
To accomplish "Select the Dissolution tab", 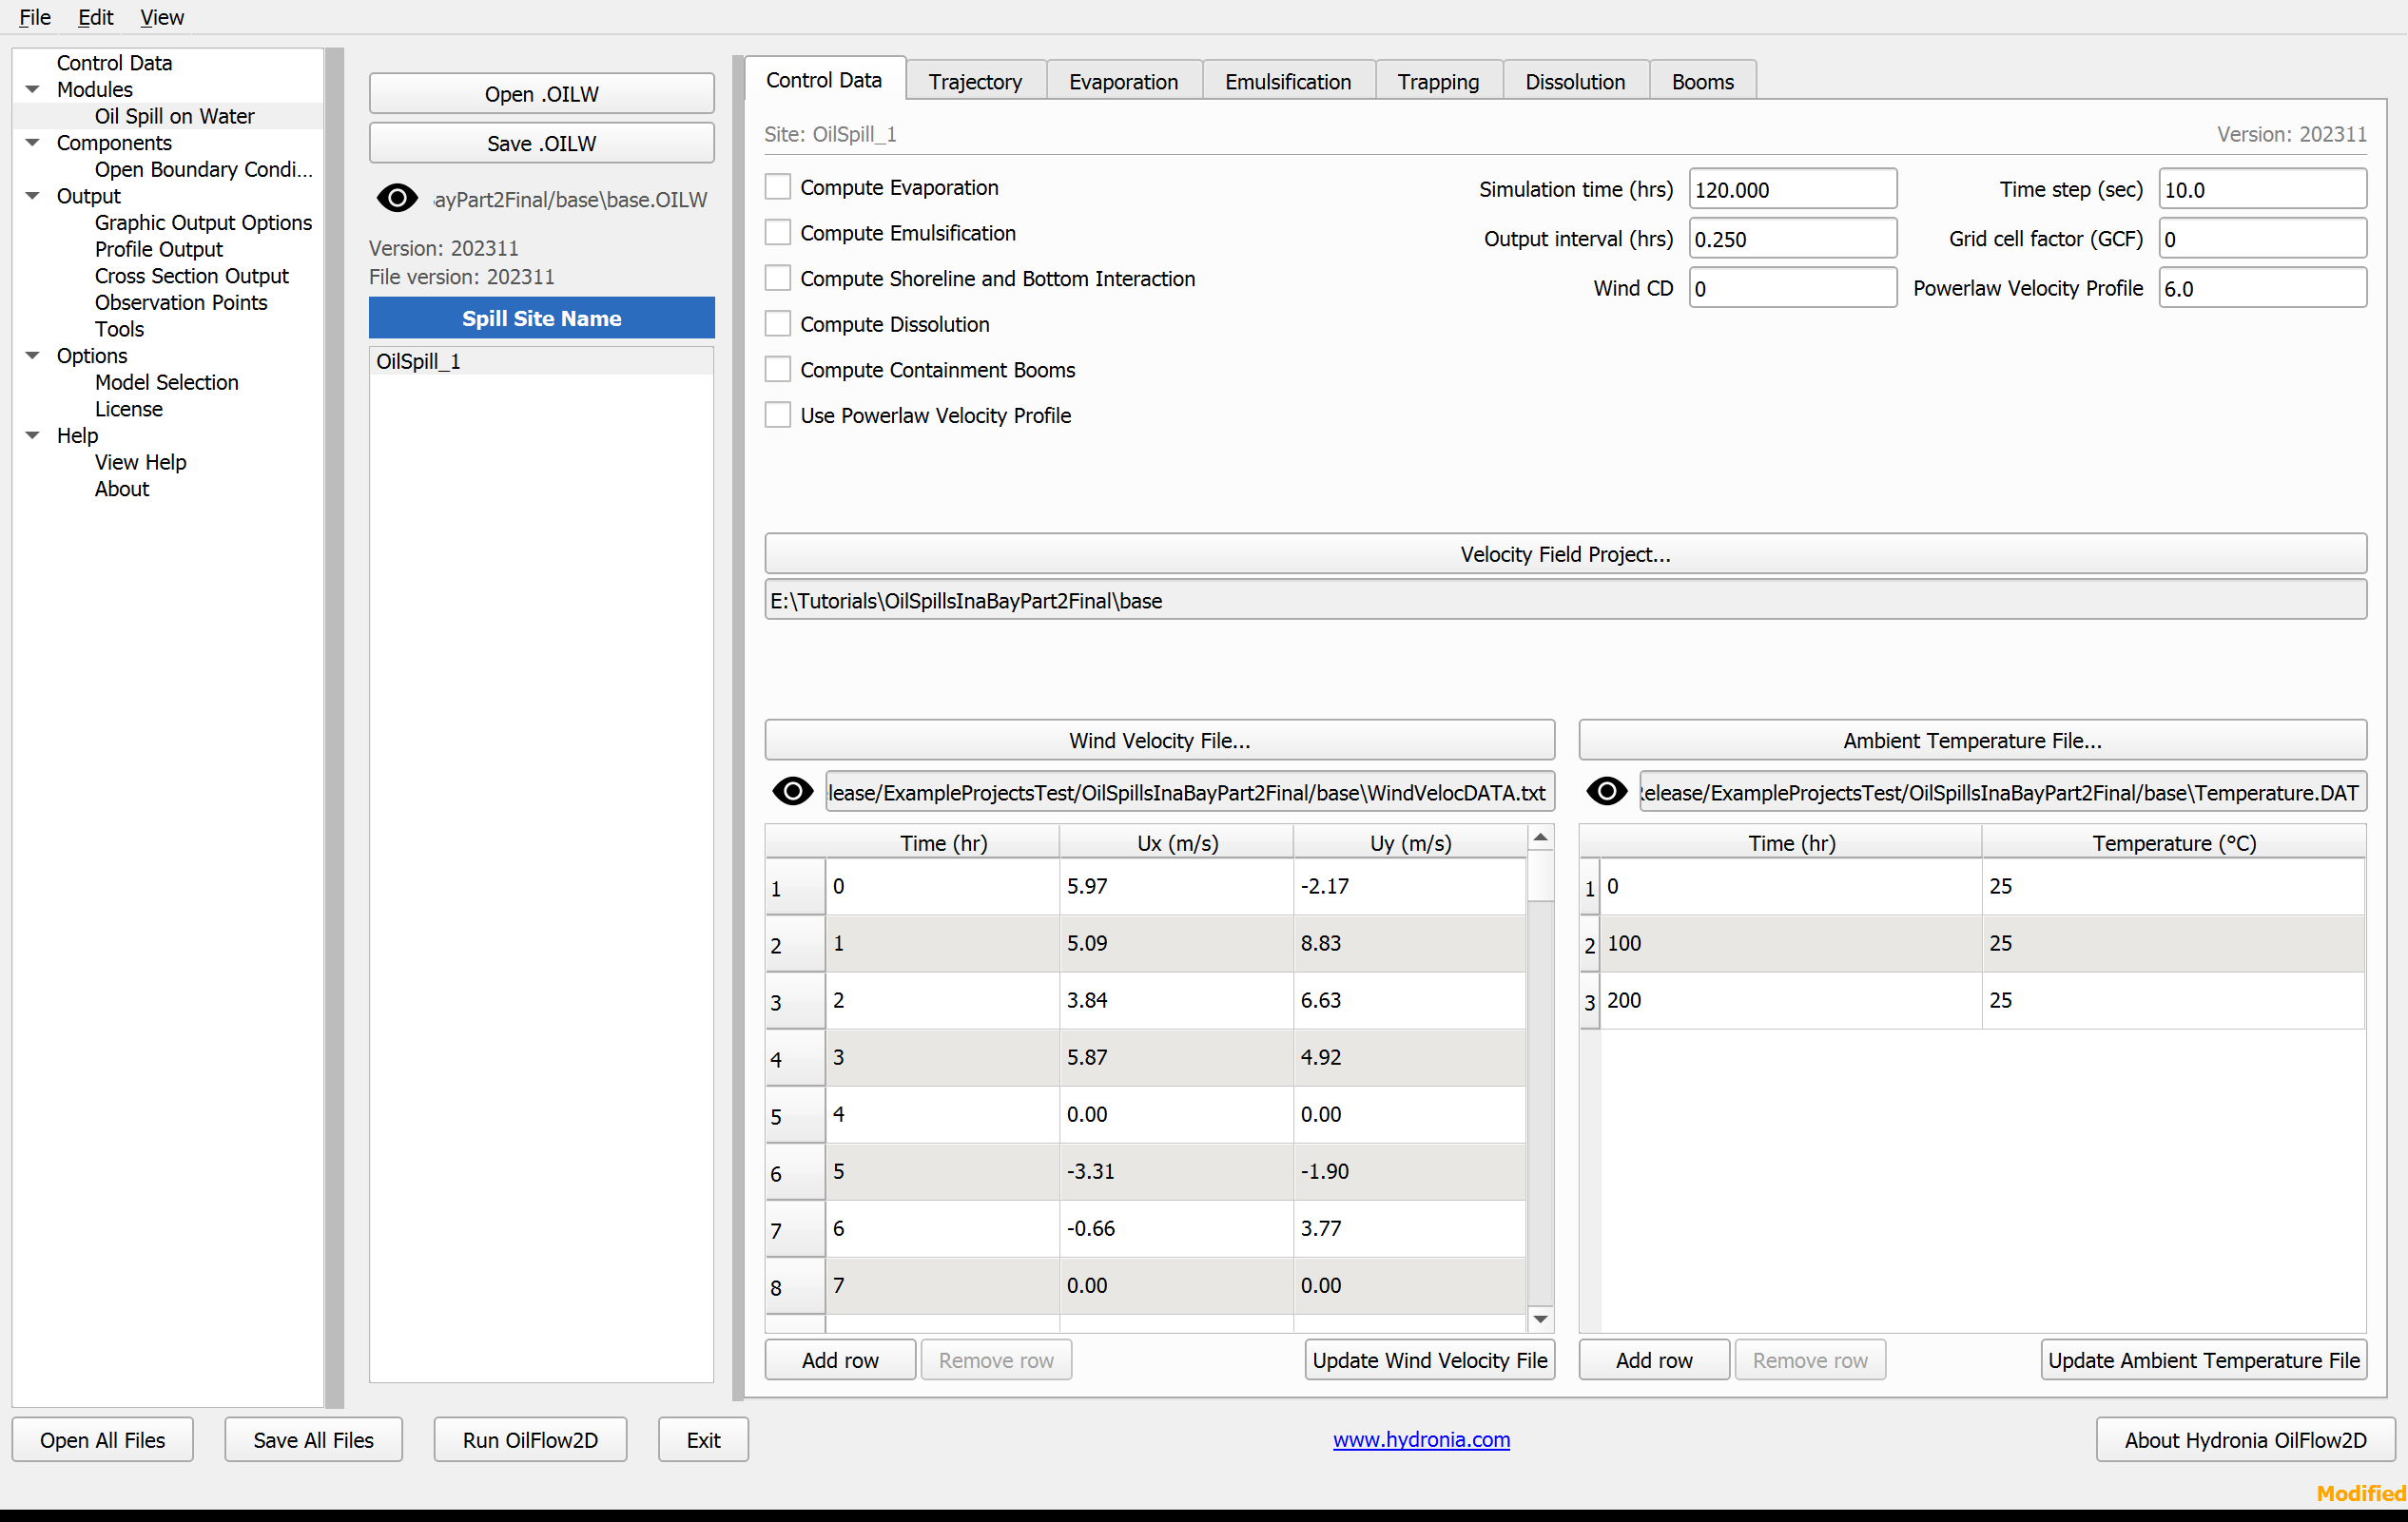I will (1575, 81).
